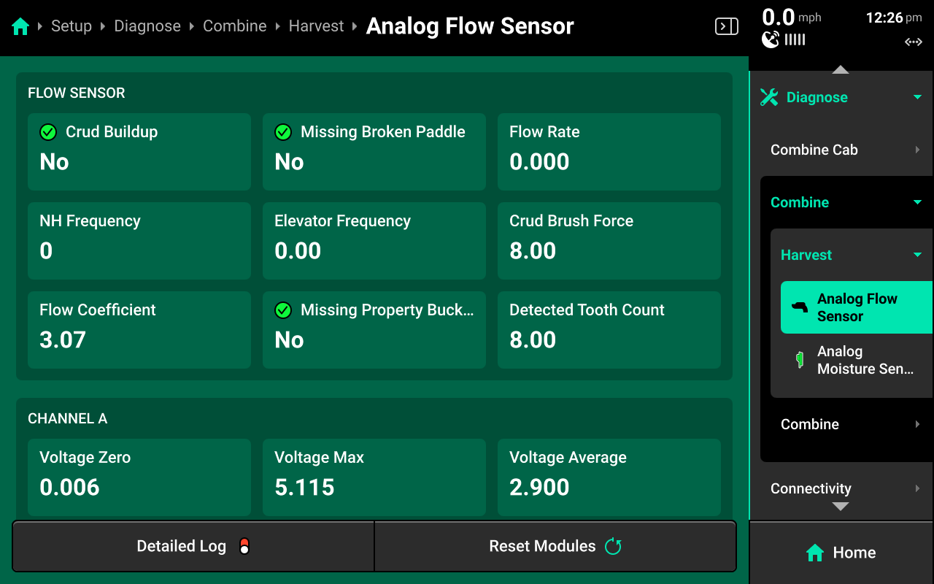This screenshot has height=584, width=934.
Task: Click the Analog Flow Sensor icon
Action: (800, 307)
